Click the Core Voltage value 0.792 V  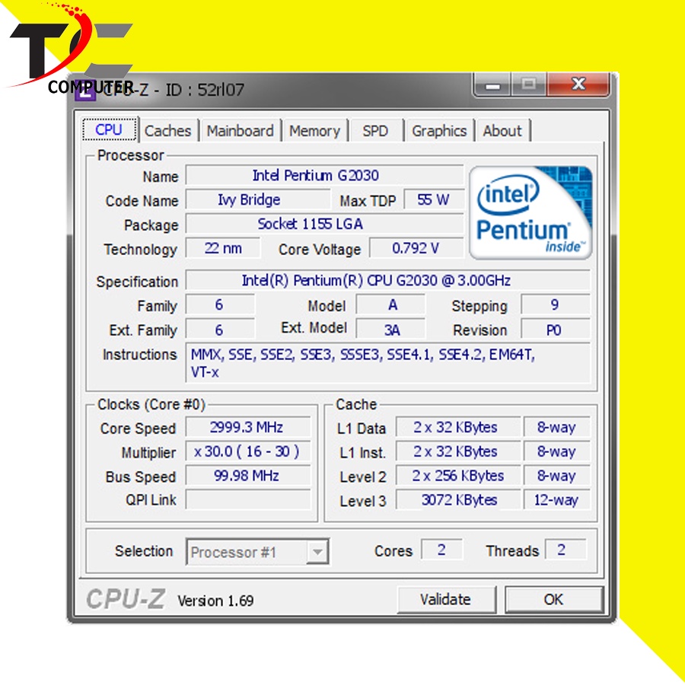coord(416,248)
